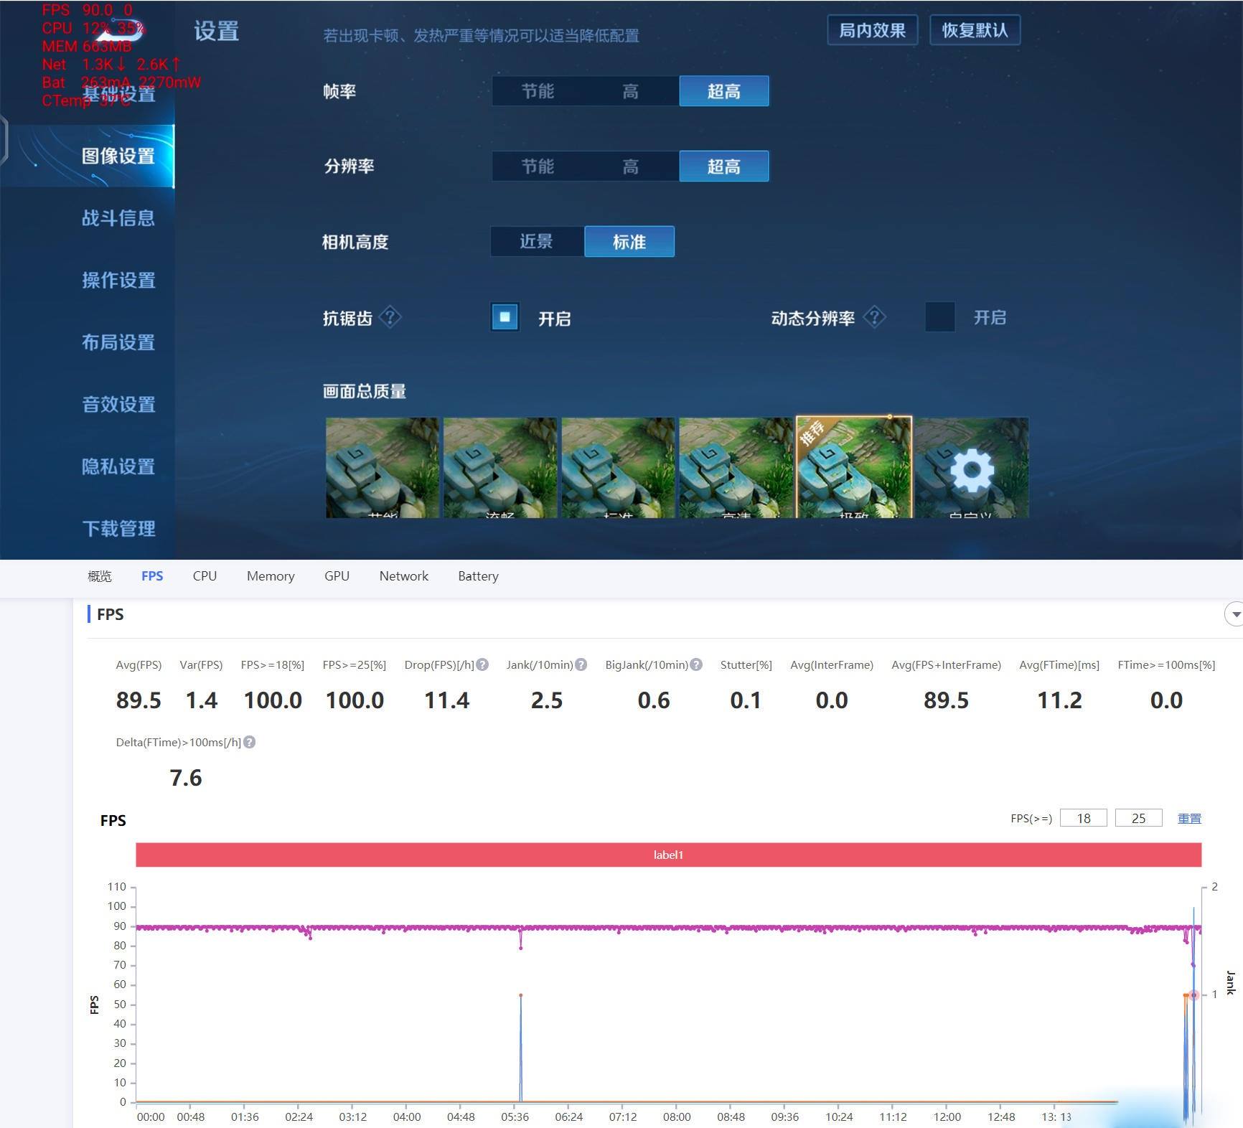The width and height of the screenshot is (1243, 1128).
Task: Toggle the 抗锯齿 anti-aliasing checkbox
Action: pos(505,317)
